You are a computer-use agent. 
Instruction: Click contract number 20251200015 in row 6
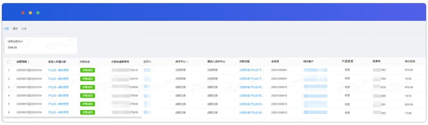click(x=279, y=113)
